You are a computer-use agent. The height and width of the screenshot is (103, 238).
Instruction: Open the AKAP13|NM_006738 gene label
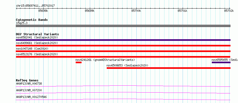[x=29, y=84]
